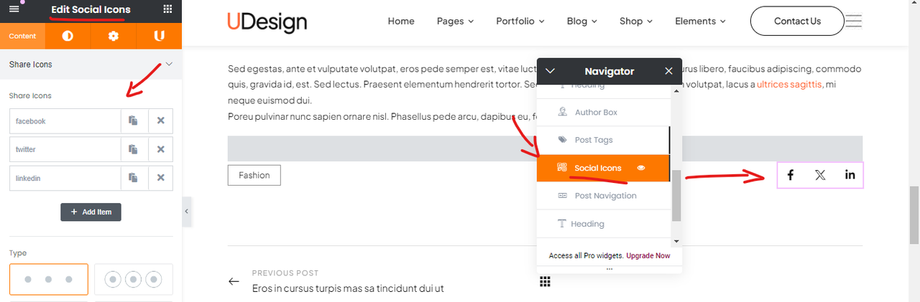The height and width of the screenshot is (302, 920).
Task: Switch to the Content tab
Action: click(x=23, y=36)
